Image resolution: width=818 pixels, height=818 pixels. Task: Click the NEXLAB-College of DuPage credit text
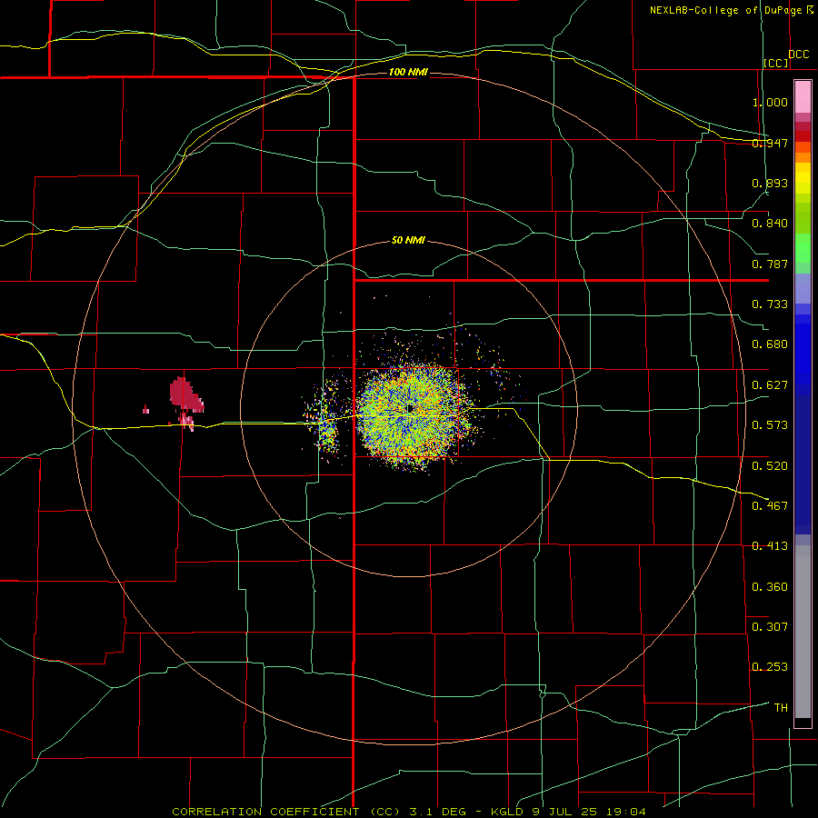pyautogui.click(x=725, y=10)
